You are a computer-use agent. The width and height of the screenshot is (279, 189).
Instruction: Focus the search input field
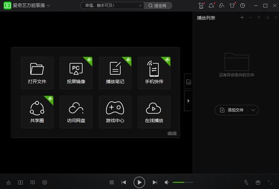coord(111,6)
